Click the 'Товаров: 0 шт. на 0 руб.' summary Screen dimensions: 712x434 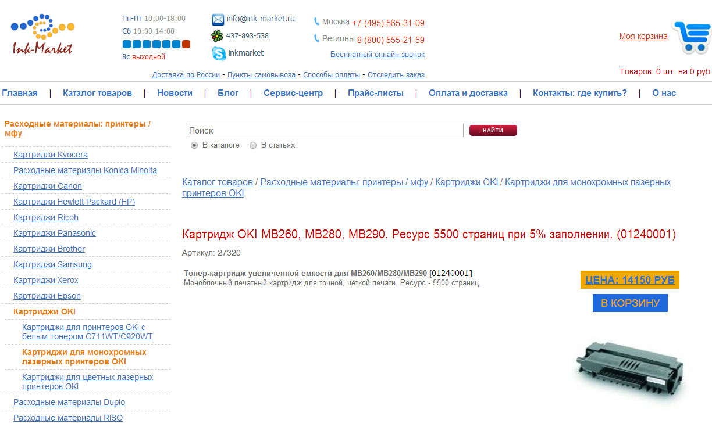[x=665, y=71]
